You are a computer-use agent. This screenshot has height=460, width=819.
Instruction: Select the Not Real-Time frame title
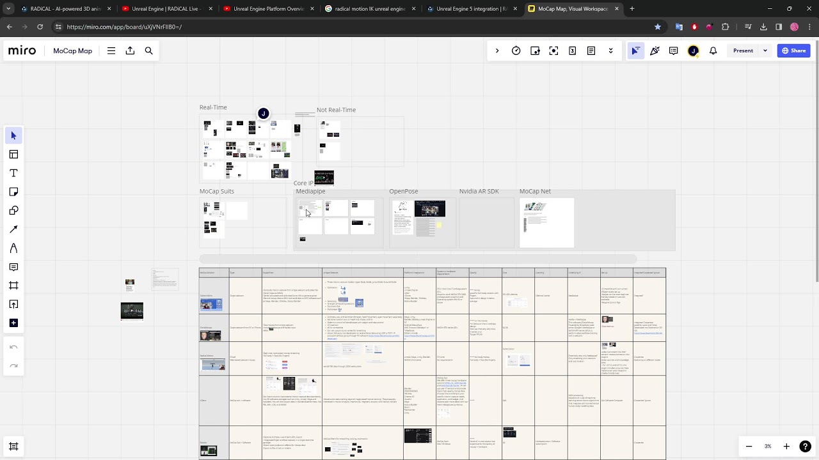pyautogui.click(x=336, y=110)
